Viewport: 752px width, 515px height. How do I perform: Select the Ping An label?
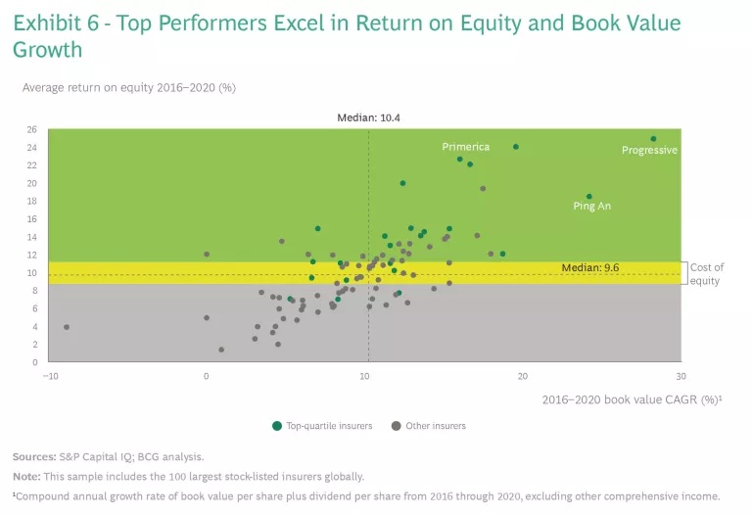click(591, 207)
